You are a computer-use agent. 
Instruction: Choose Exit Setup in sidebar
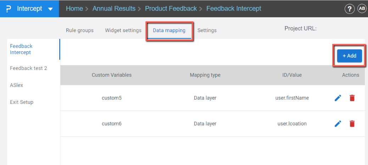[x=22, y=102]
